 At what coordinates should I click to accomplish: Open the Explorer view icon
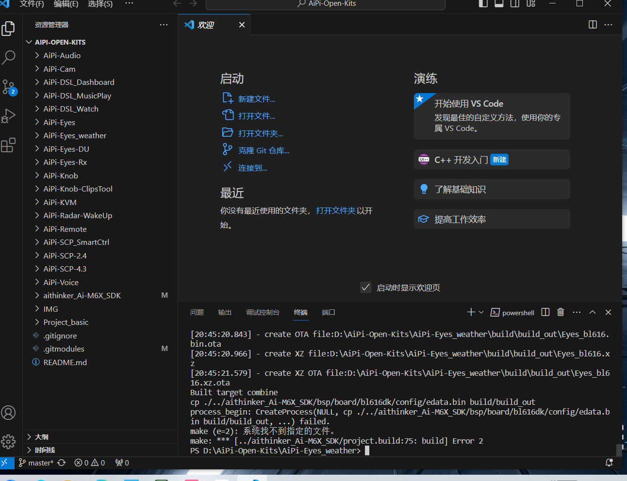click(8, 29)
